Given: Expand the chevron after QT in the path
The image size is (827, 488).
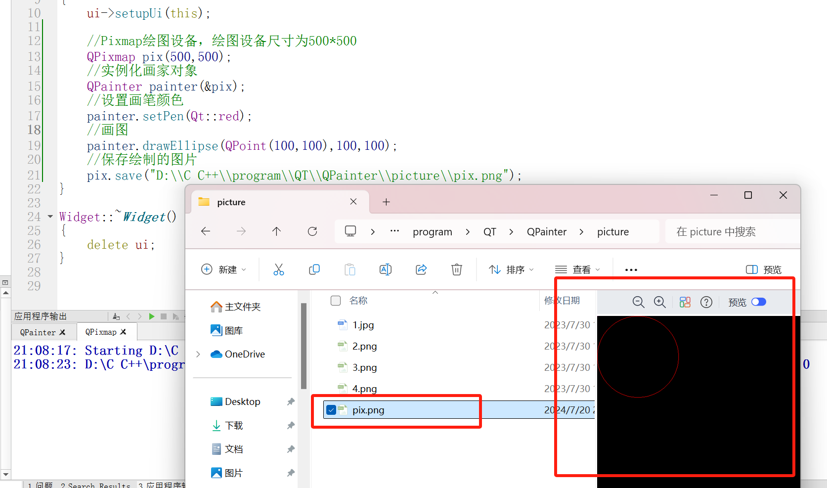Looking at the screenshot, I should point(511,231).
